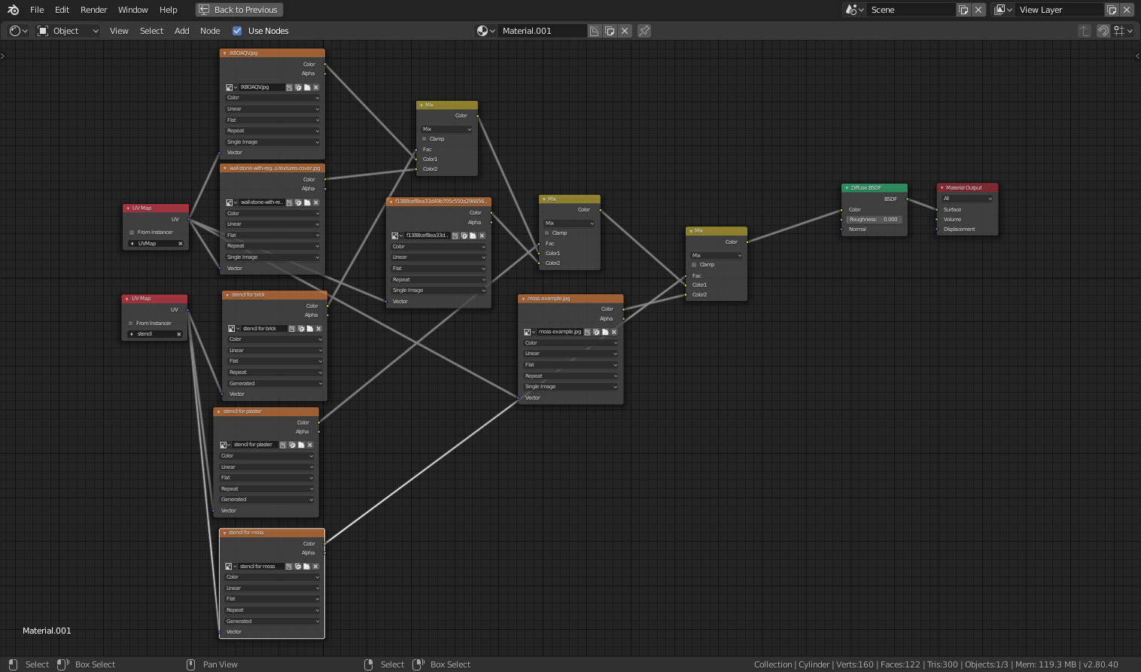
Task: Unlink image in IX8OAQV.jpg node
Action: tap(316, 87)
